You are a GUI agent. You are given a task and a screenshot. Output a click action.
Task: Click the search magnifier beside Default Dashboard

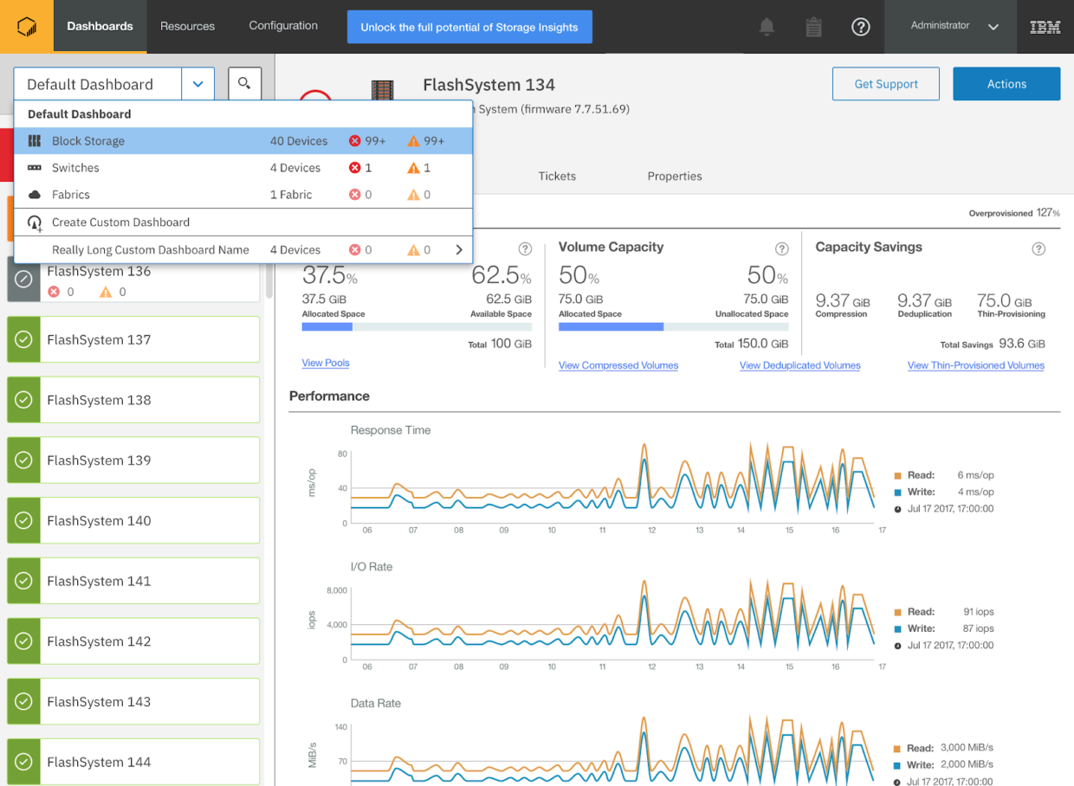243,83
